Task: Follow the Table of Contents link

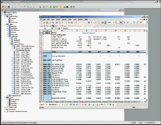Action: [x=88, y=33]
